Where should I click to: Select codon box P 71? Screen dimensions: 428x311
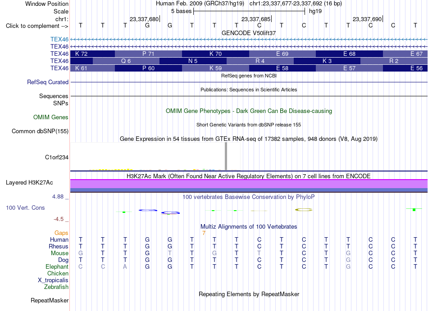148,54
